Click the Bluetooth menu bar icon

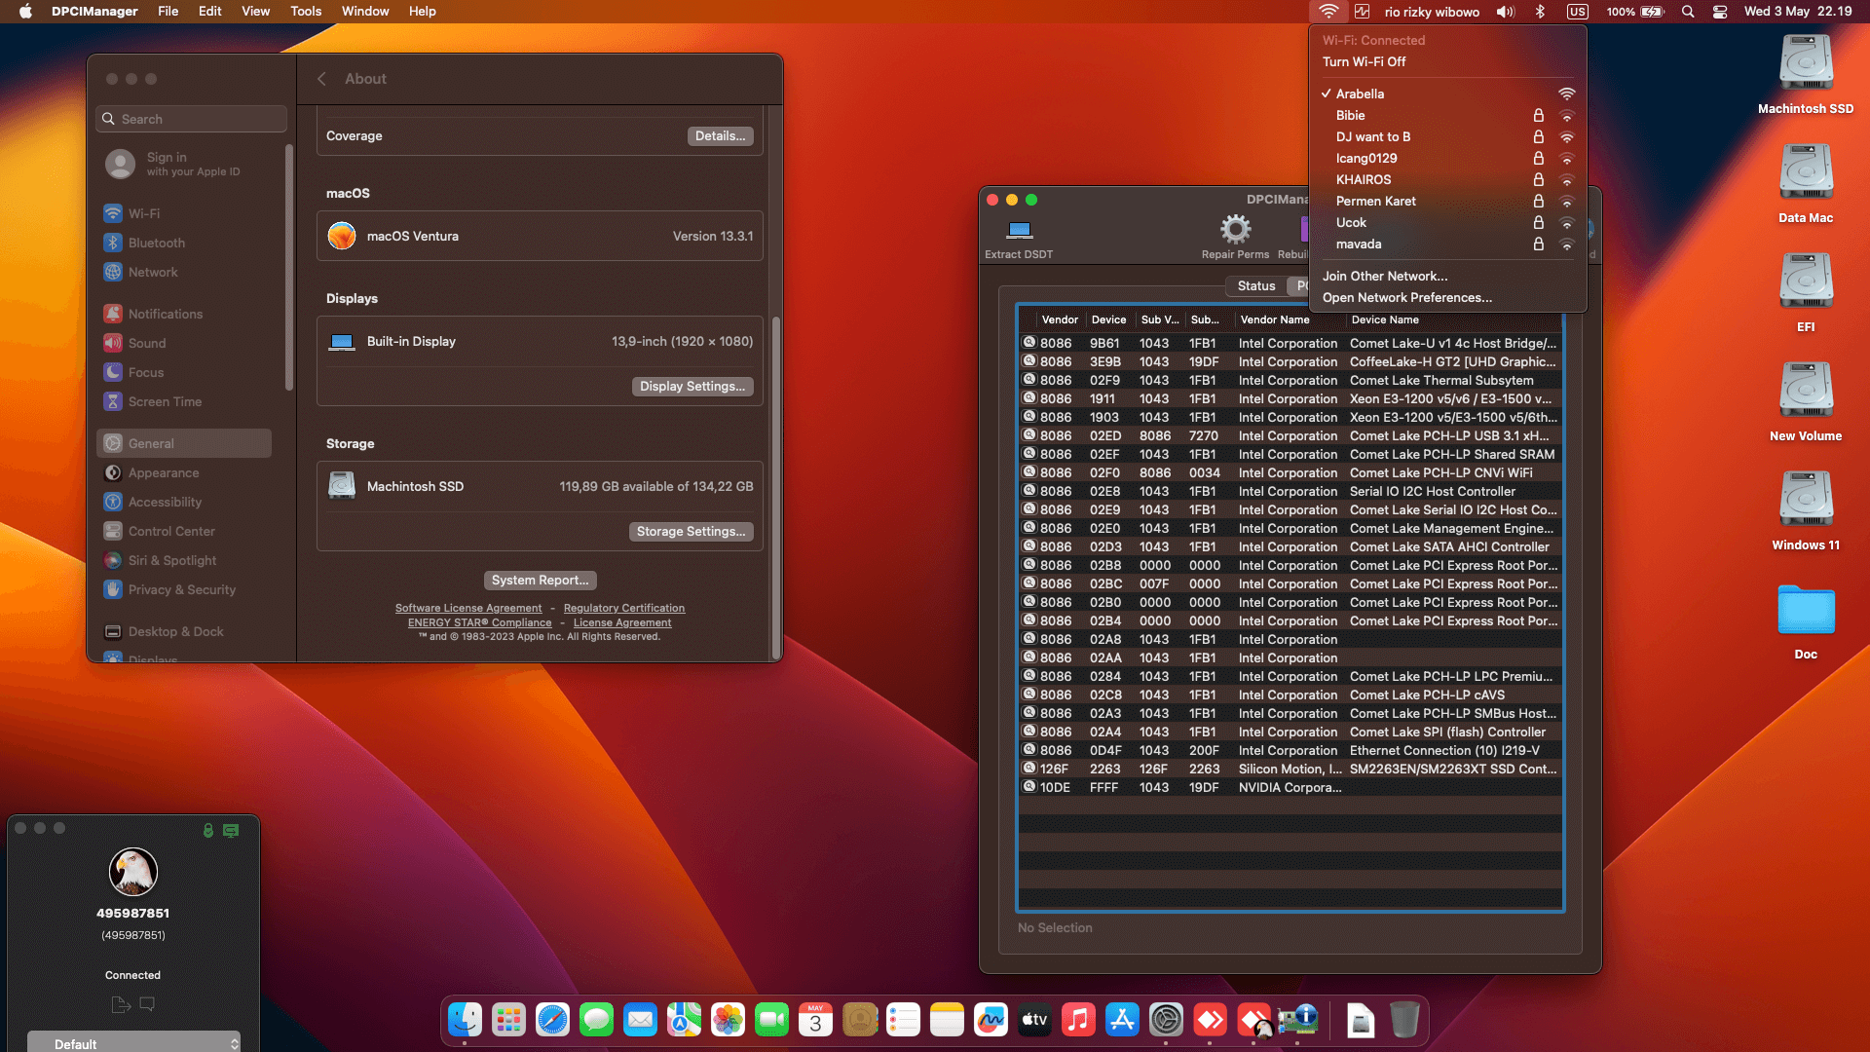[x=1541, y=11]
